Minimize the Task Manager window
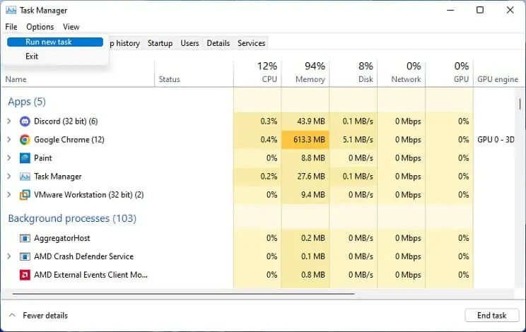 coord(450,10)
